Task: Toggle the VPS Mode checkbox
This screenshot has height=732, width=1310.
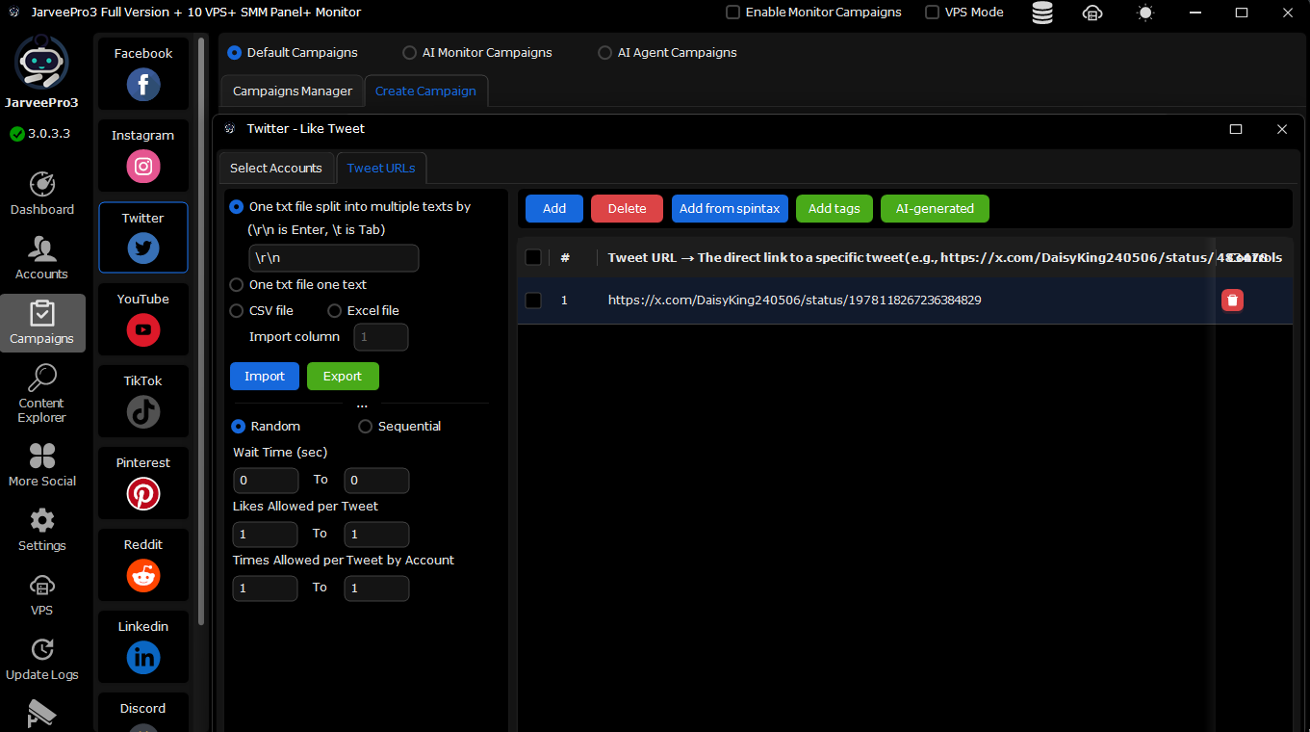Action: (x=932, y=13)
